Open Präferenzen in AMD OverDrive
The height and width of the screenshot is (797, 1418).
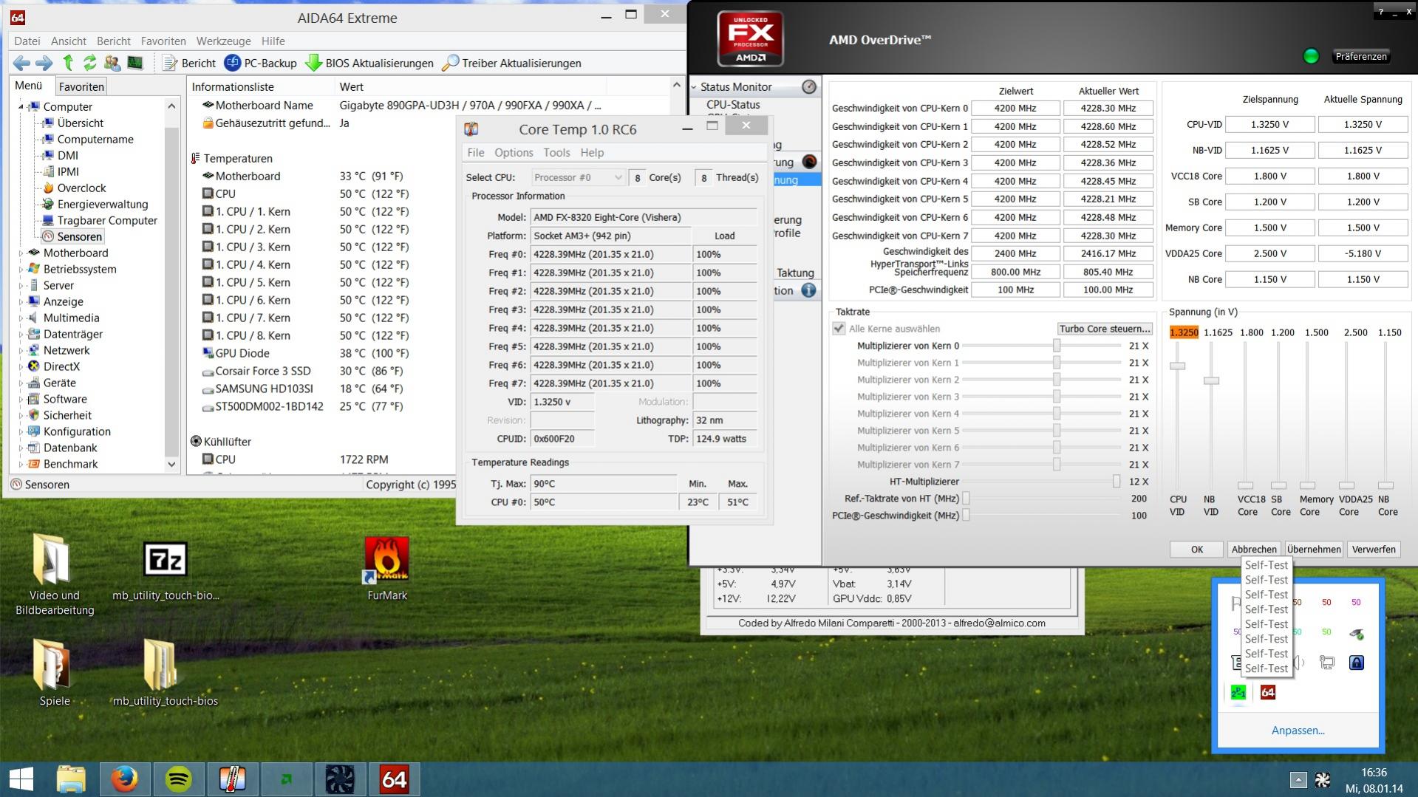coord(1361,57)
